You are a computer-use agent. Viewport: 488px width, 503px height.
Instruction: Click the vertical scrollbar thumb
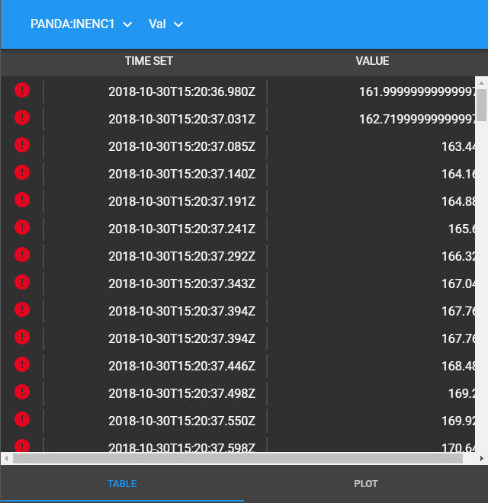coord(481,104)
